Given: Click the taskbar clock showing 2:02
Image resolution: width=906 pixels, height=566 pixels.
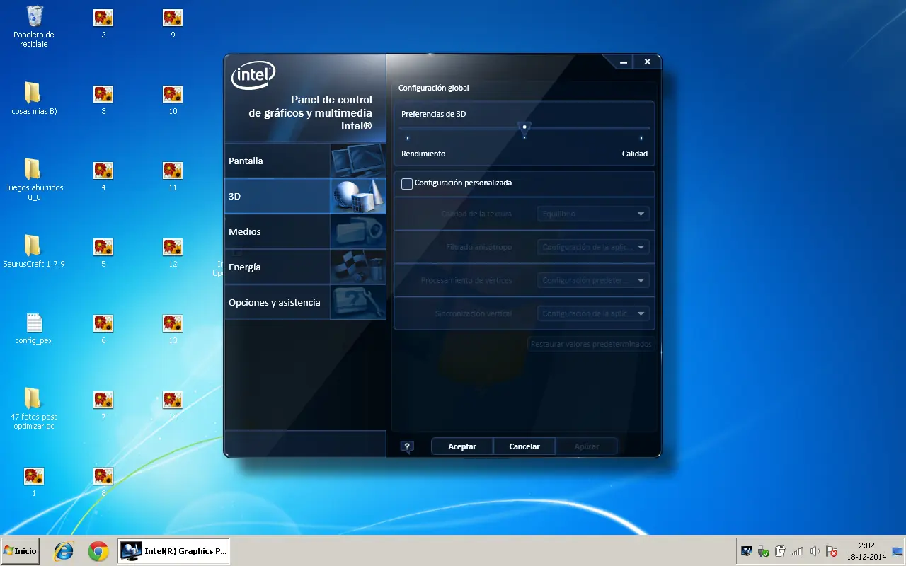Looking at the screenshot, I should pyautogui.click(x=866, y=551).
